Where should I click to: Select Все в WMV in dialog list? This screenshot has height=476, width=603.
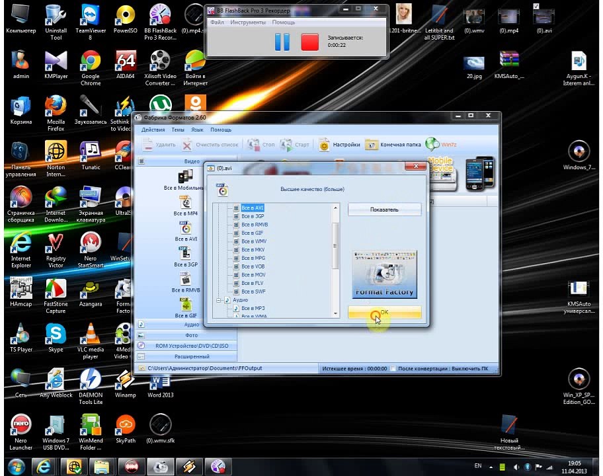(253, 241)
